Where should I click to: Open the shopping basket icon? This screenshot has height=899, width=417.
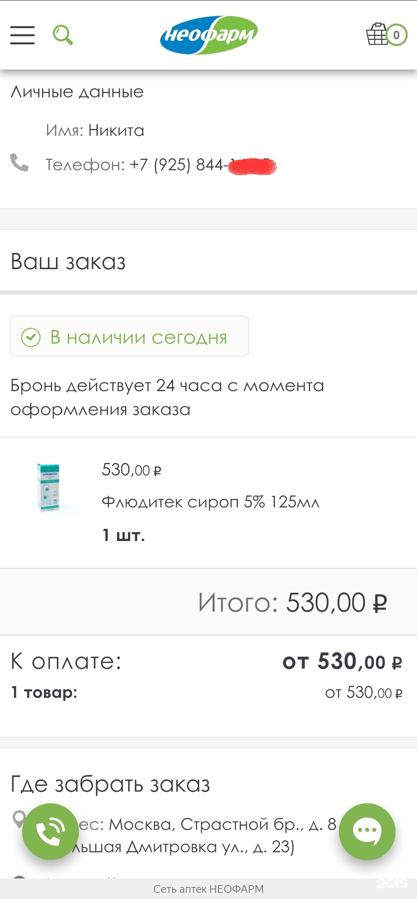377,34
